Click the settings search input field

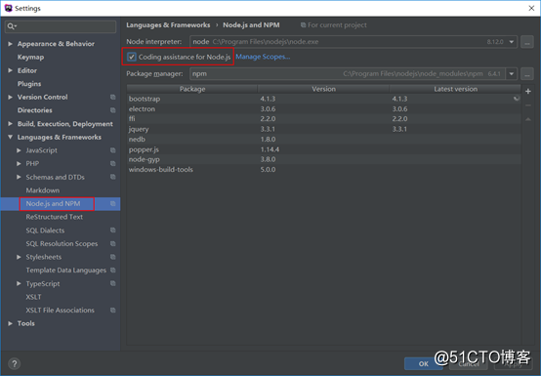coord(61,26)
